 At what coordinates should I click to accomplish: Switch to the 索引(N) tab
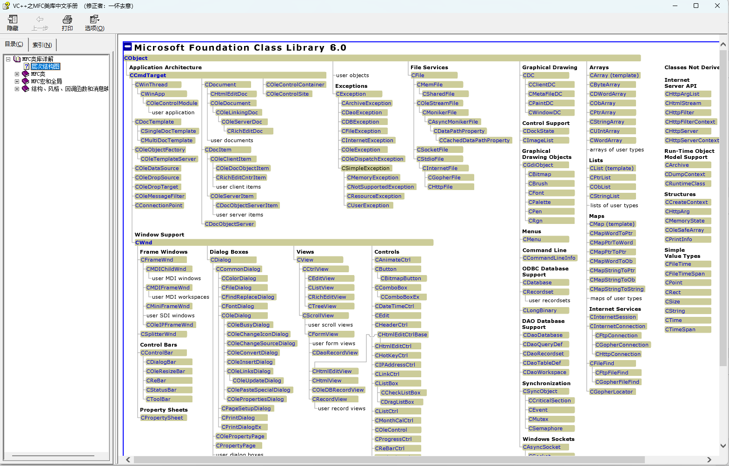42,45
